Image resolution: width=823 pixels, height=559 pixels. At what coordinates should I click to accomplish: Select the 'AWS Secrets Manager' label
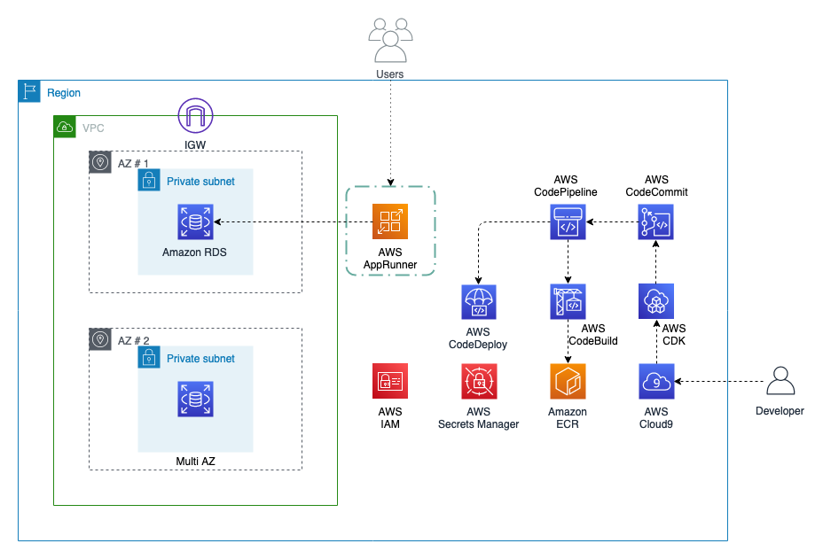479,418
